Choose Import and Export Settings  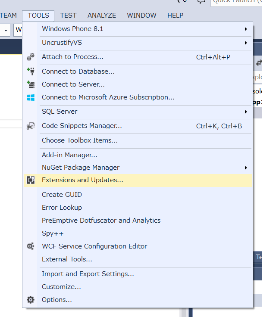88,274
